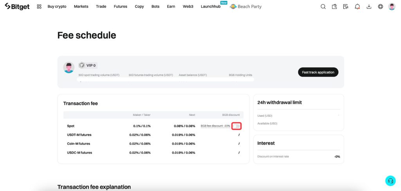Click the Transaction fee explanation heading
Viewport: 401px width, 191px height.
click(94, 187)
